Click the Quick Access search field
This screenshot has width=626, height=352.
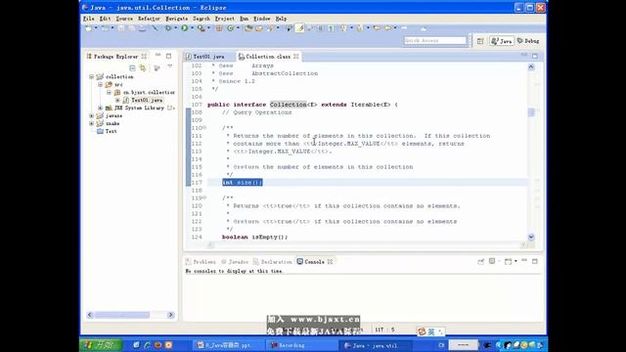coord(434,41)
